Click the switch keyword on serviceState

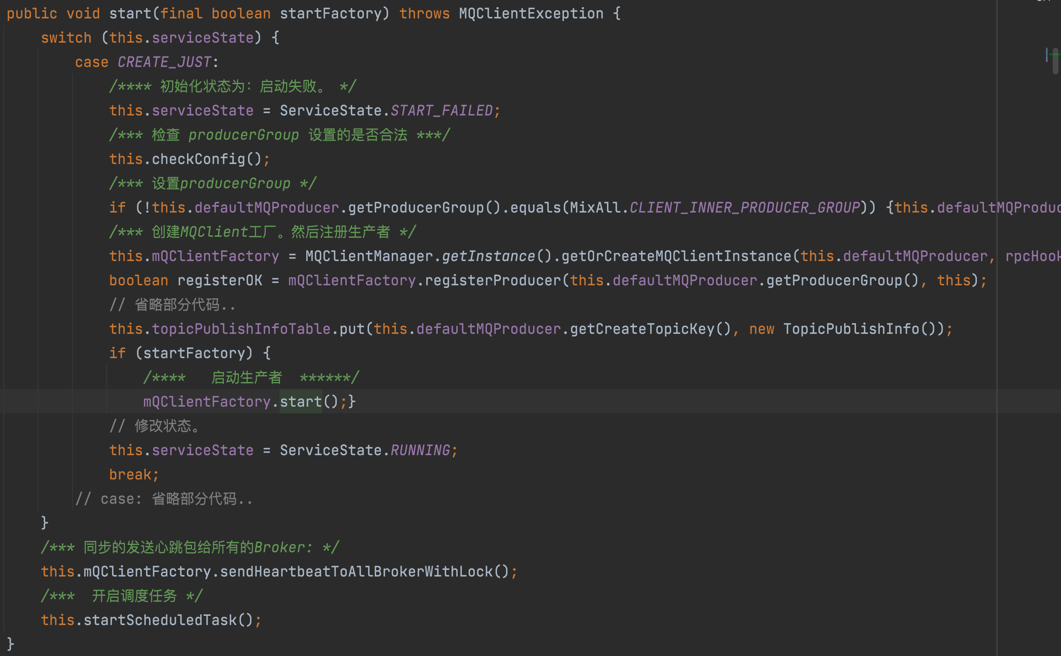66,38
